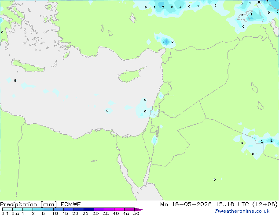Click the above-50 mm arrow tip swatch

tap(139, 209)
